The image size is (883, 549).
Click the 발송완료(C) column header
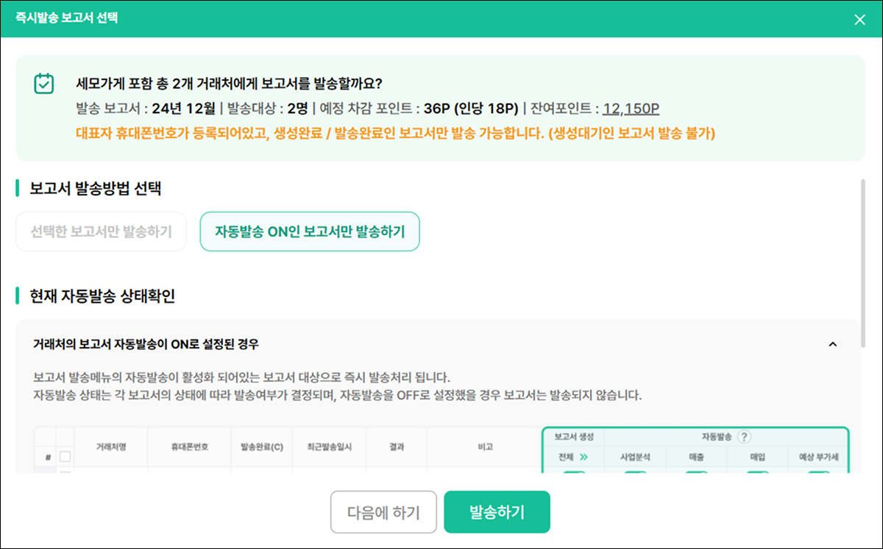262,447
